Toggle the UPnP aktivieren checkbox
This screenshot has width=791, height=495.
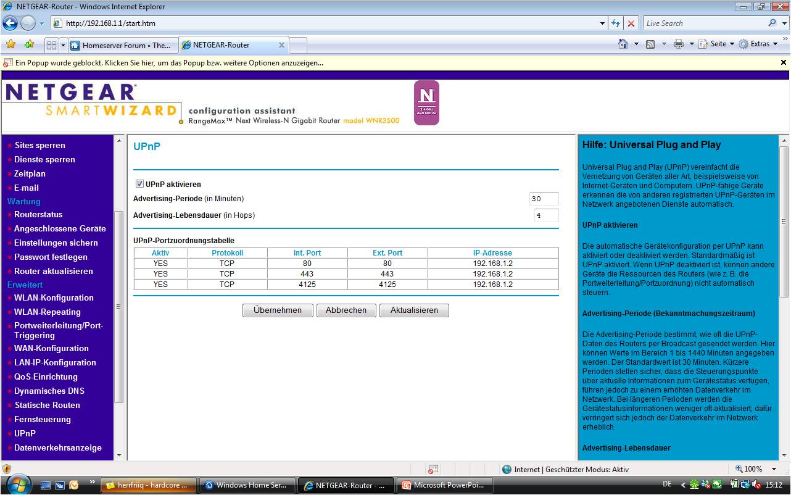(x=139, y=184)
